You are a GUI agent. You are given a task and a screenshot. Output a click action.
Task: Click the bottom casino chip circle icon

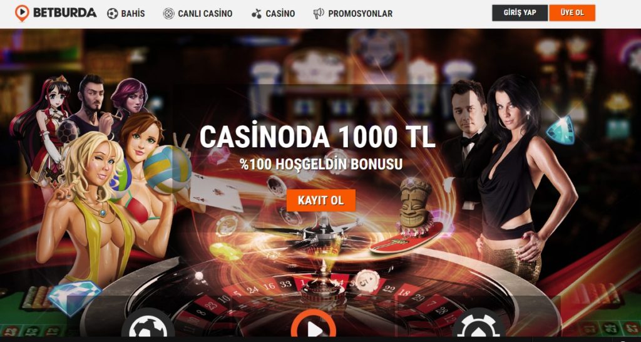478,325
